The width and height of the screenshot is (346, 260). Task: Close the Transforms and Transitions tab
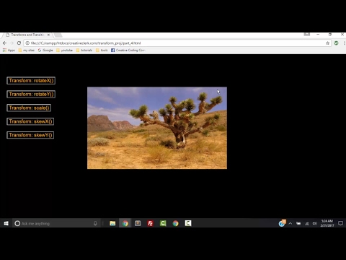(48, 35)
